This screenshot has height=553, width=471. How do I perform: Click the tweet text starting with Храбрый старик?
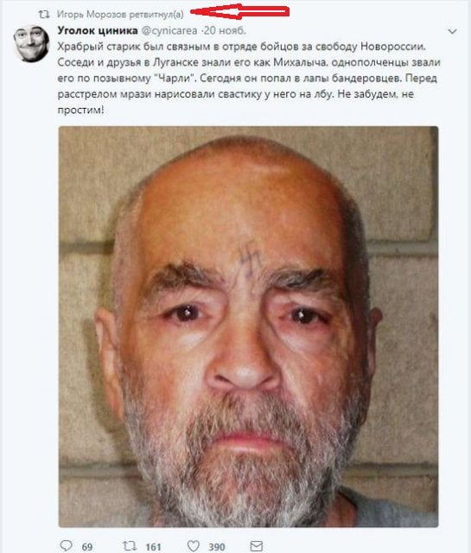(x=249, y=79)
